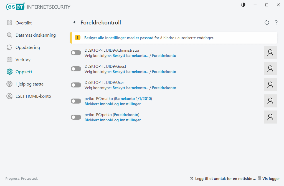Refresh the Foreldrekontroll view
This screenshot has width=284, height=186.
click(x=267, y=22)
